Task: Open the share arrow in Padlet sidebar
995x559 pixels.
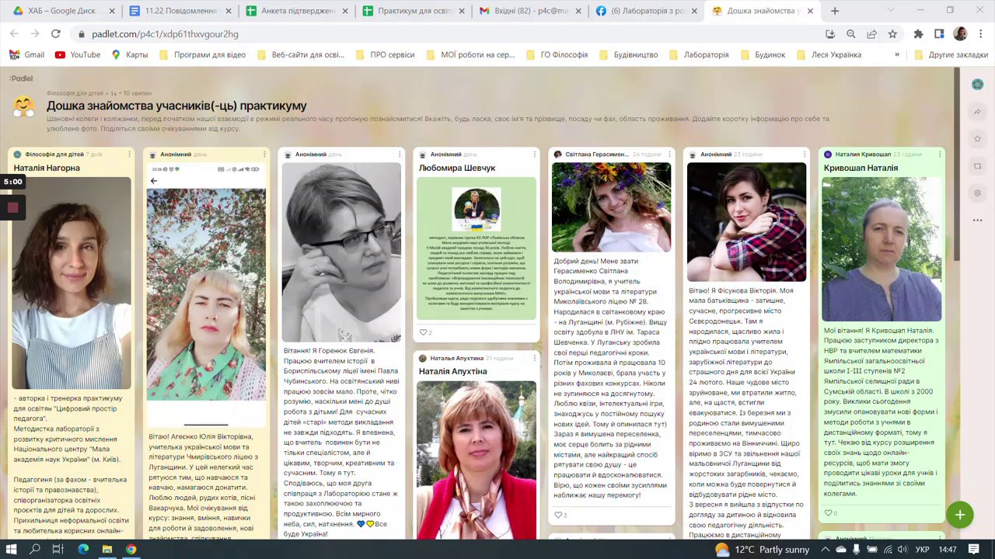Action: click(x=978, y=112)
